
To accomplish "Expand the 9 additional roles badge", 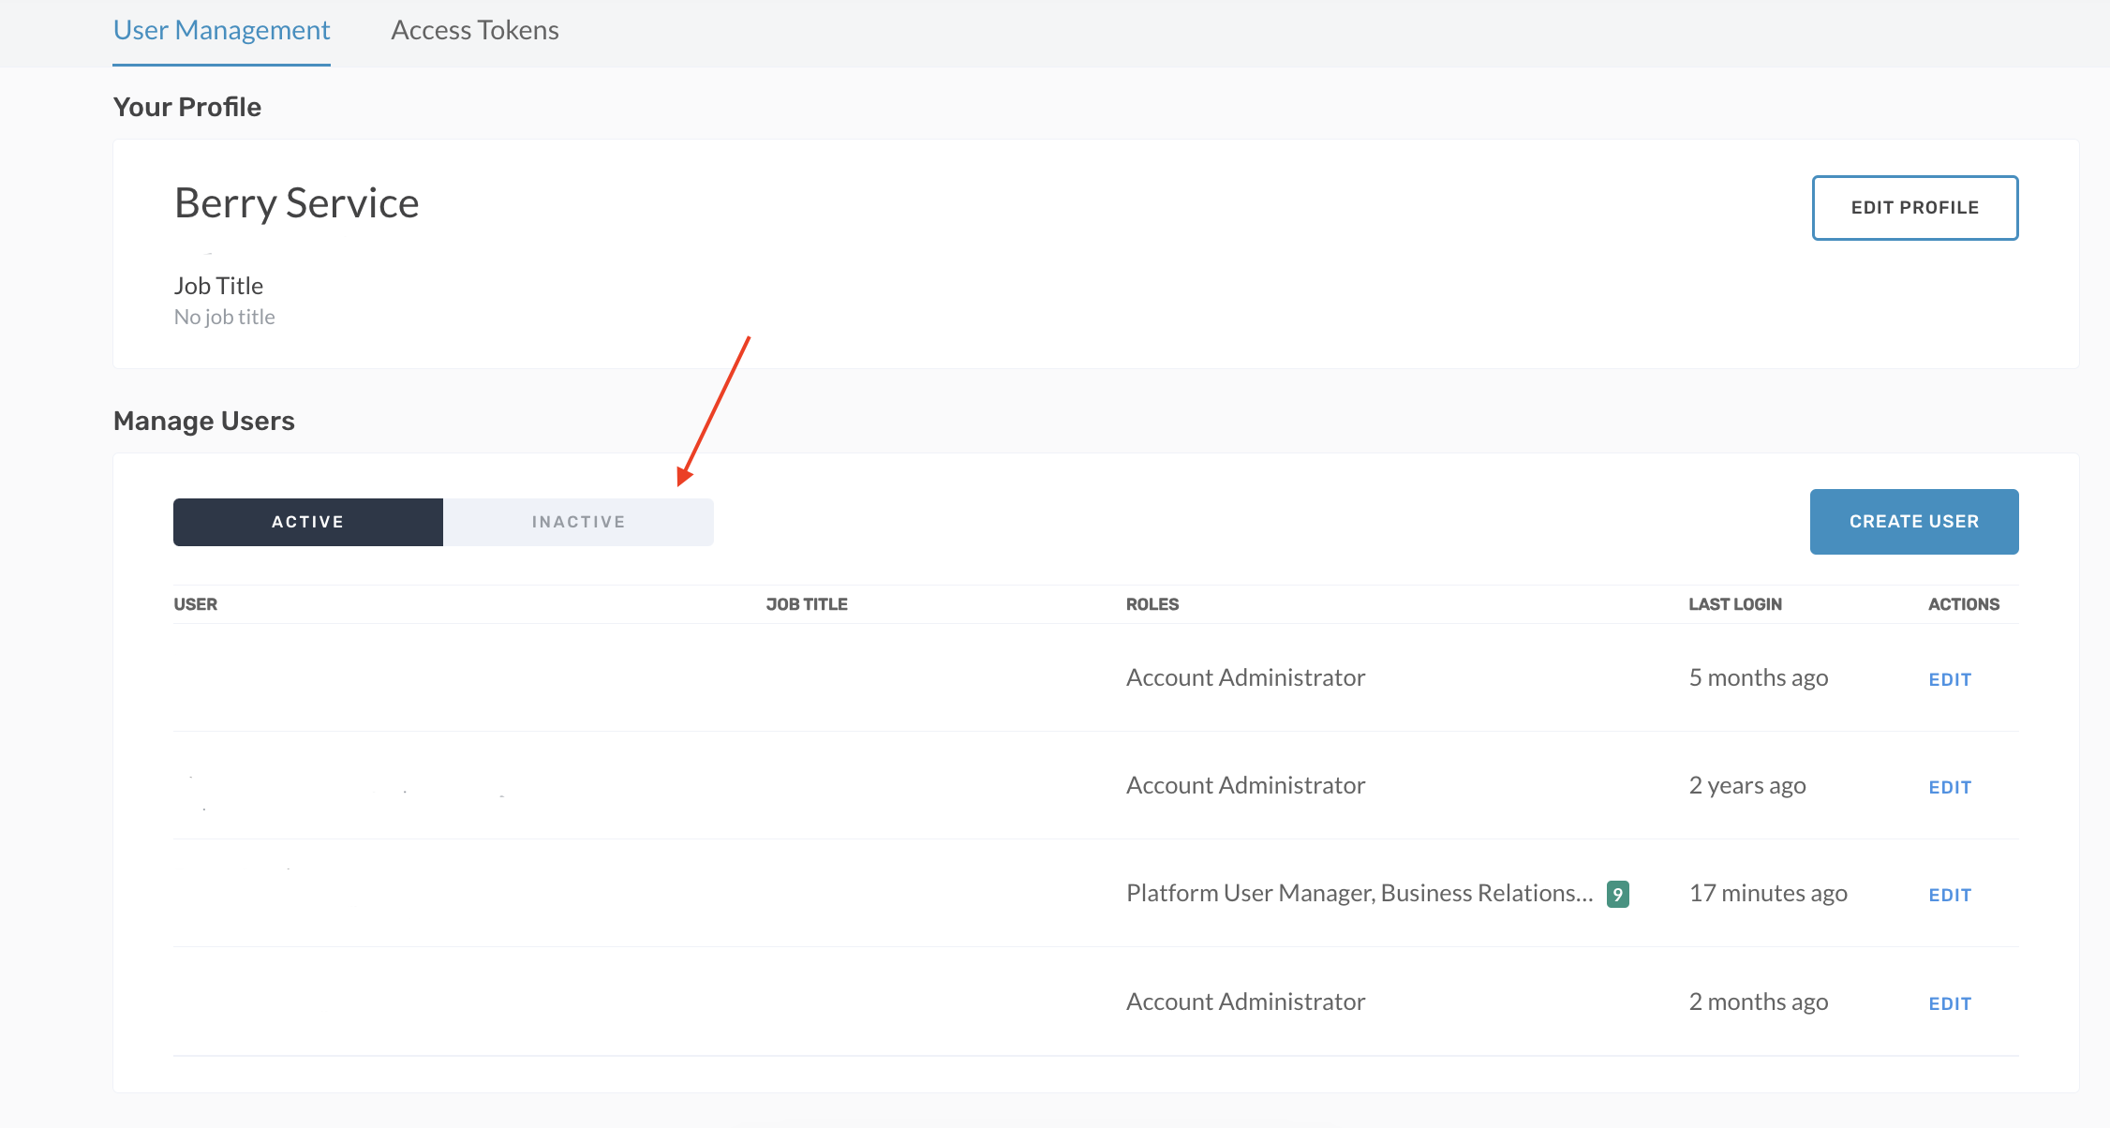I will (x=1617, y=893).
